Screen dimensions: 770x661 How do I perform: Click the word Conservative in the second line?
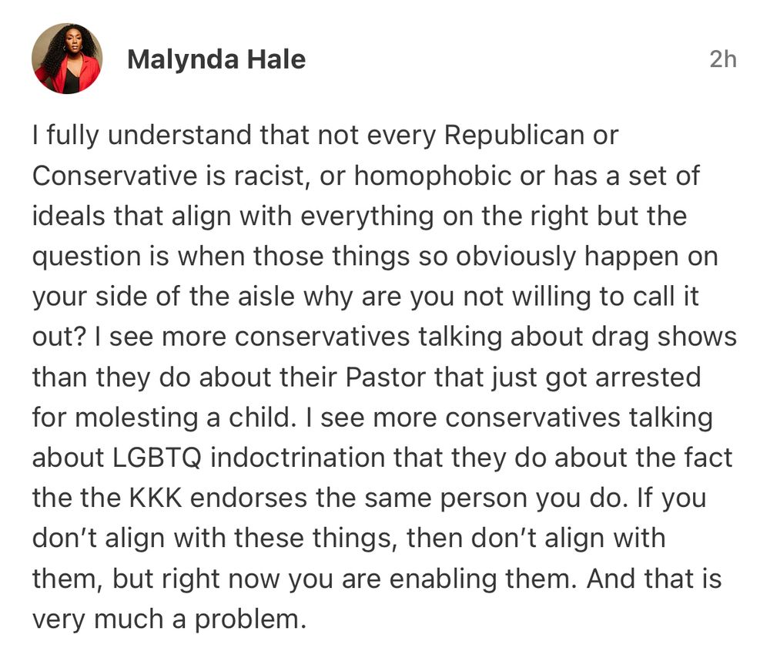tap(115, 176)
